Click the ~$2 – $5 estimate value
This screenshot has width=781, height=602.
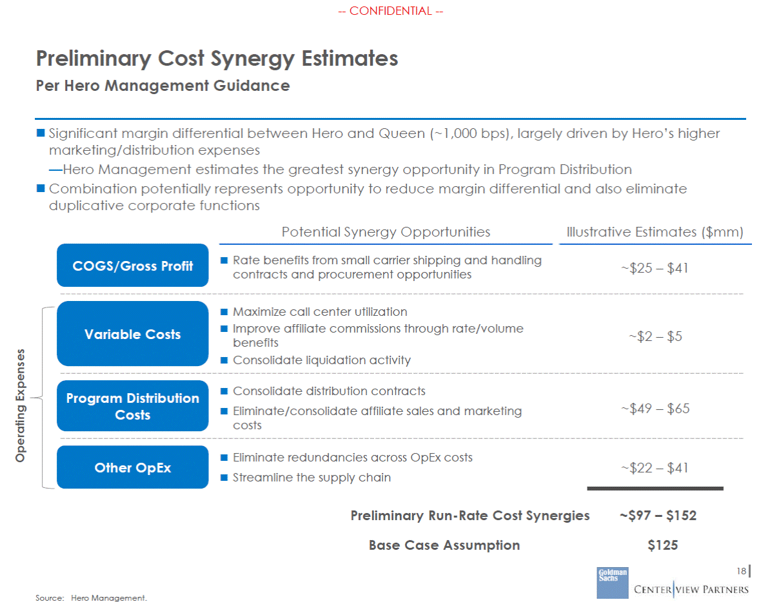tap(655, 336)
